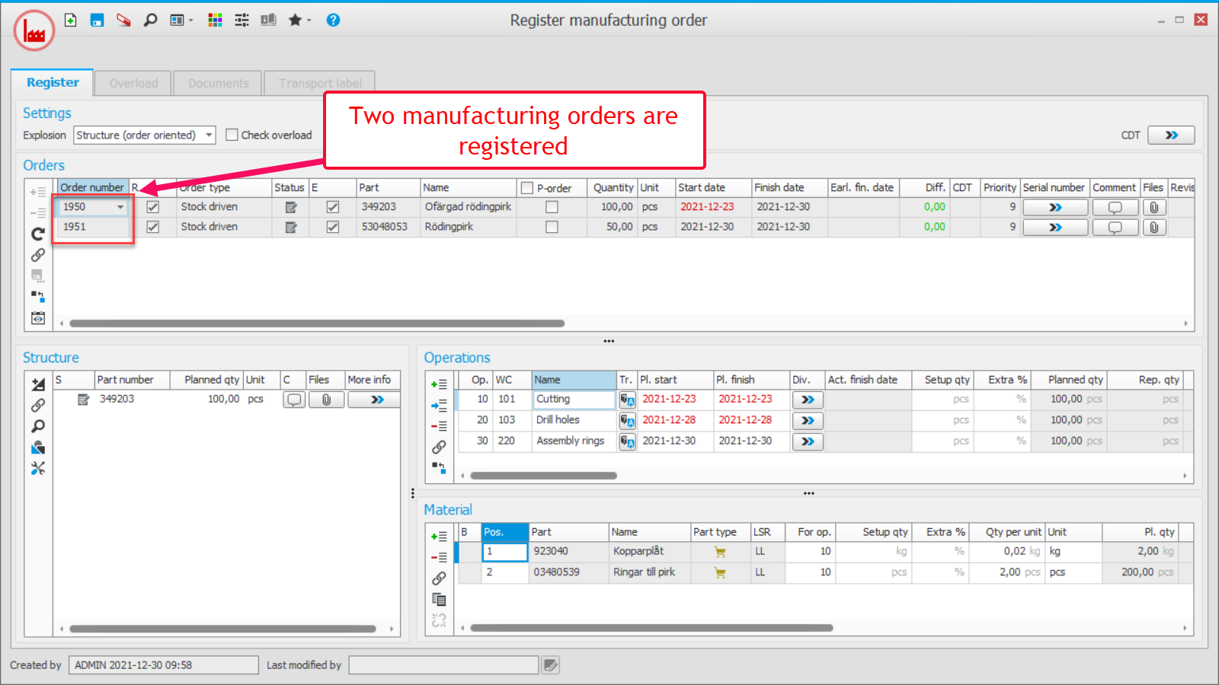Open the comment bubble for order 1951
Image resolution: width=1219 pixels, height=685 pixels.
(x=1115, y=227)
